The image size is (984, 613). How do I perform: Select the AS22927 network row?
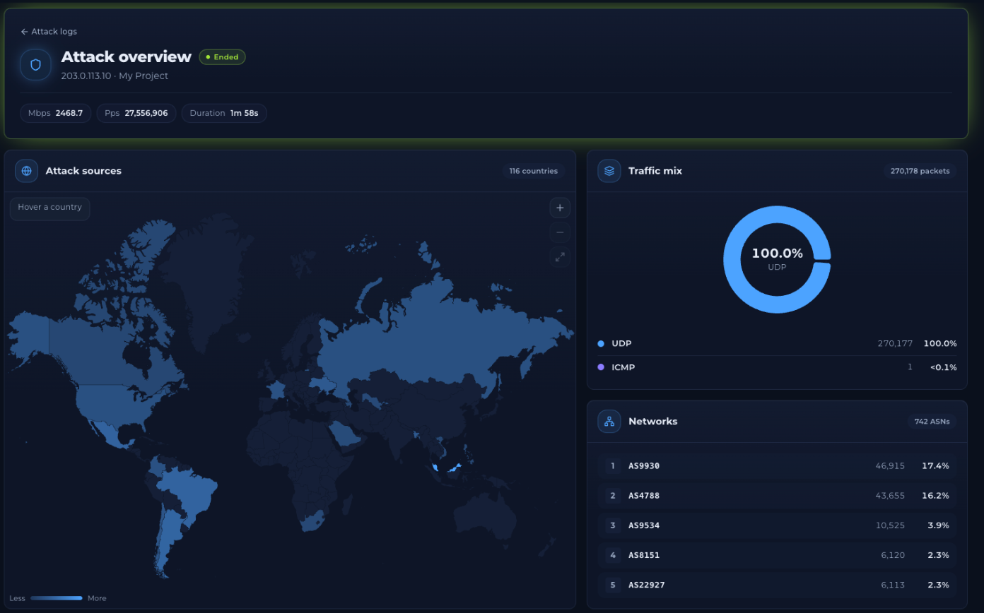(x=777, y=585)
